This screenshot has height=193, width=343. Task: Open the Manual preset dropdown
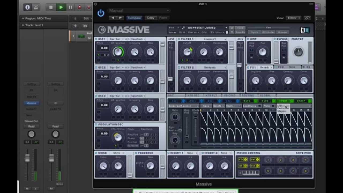[139, 10]
